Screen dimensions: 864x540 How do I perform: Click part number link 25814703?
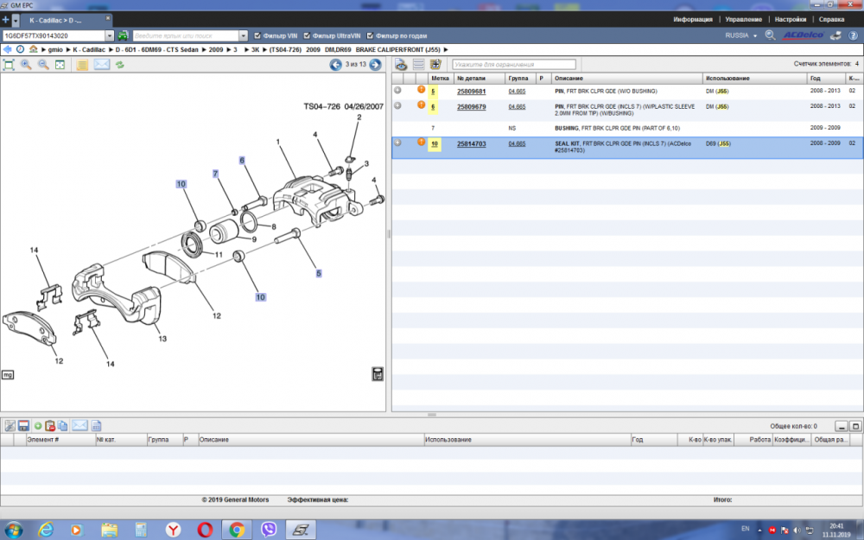[471, 143]
